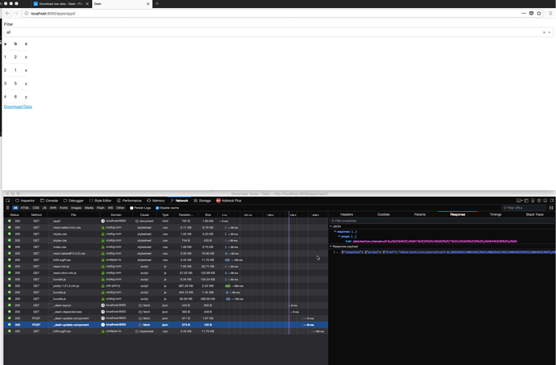Click the Adblock Plus panel icon
The width and height of the screenshot is (556, 365).
coord(218,201)
